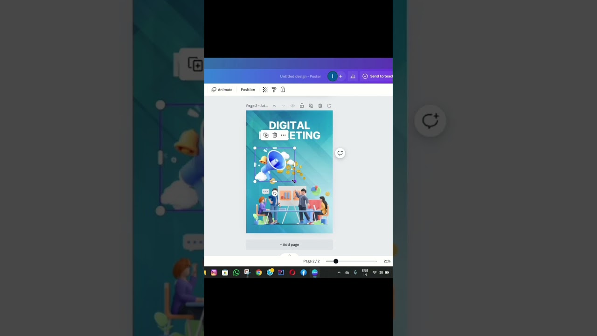The height and width of the screenshot is (336, 597).
Task: Lock Page 2 with padlock icon
Action: [302, 106]
